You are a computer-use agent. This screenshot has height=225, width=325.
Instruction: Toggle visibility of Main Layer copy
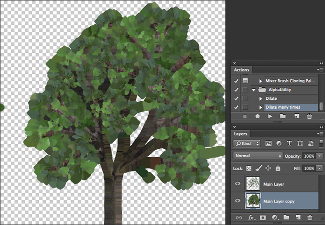tap(237, 201)
